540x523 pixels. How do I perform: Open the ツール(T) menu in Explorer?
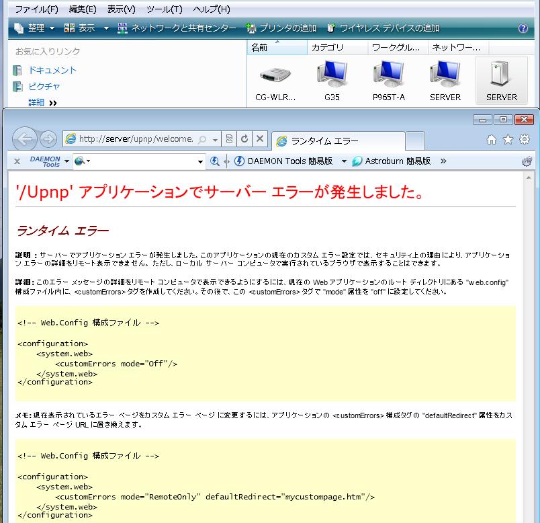pos(165,9)
